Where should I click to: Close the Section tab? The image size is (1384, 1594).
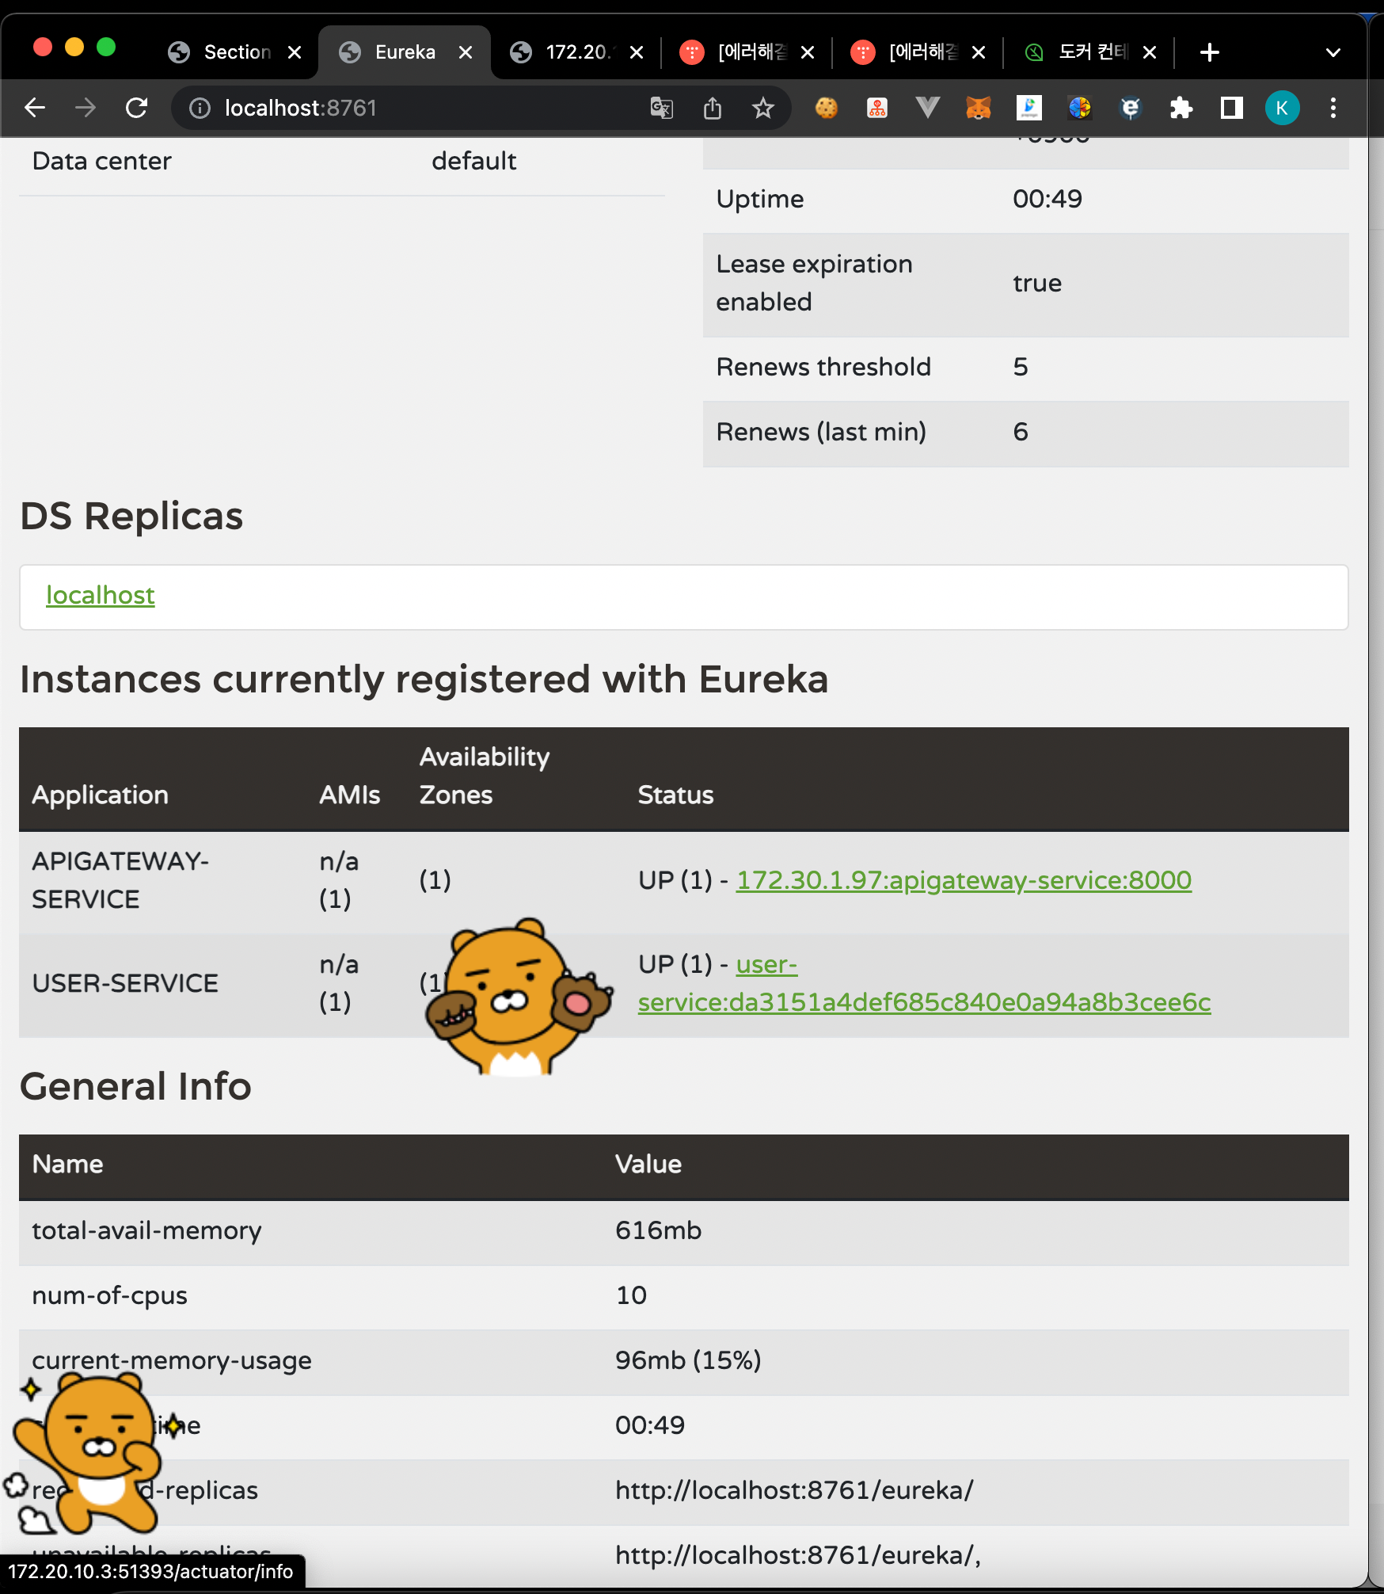click(295, 52)
